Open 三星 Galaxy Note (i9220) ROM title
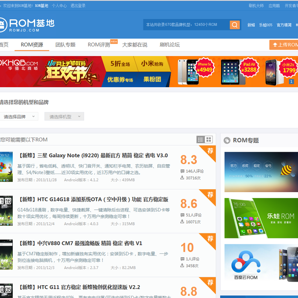This screenshot has width=298, height=298. coord(93,156)
